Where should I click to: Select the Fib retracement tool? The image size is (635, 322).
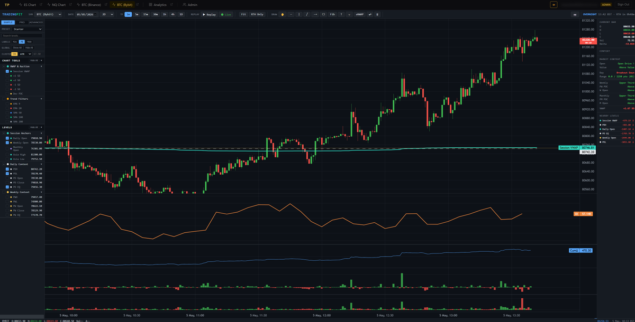pyautogui.click(x=332, y=14)
